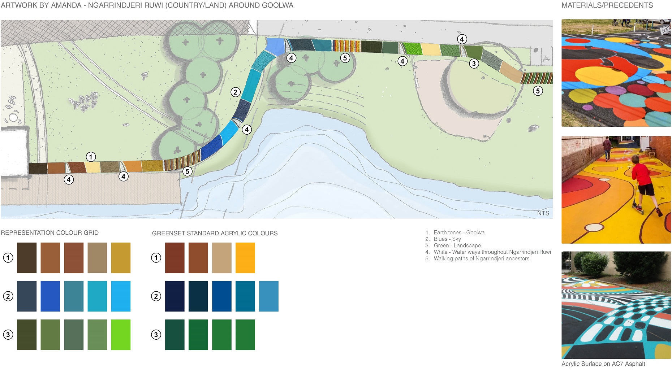672x370 pixels.
Task: Open the colourful circles street mural photo
Action: pyautogui.click(x=616, y=73)
